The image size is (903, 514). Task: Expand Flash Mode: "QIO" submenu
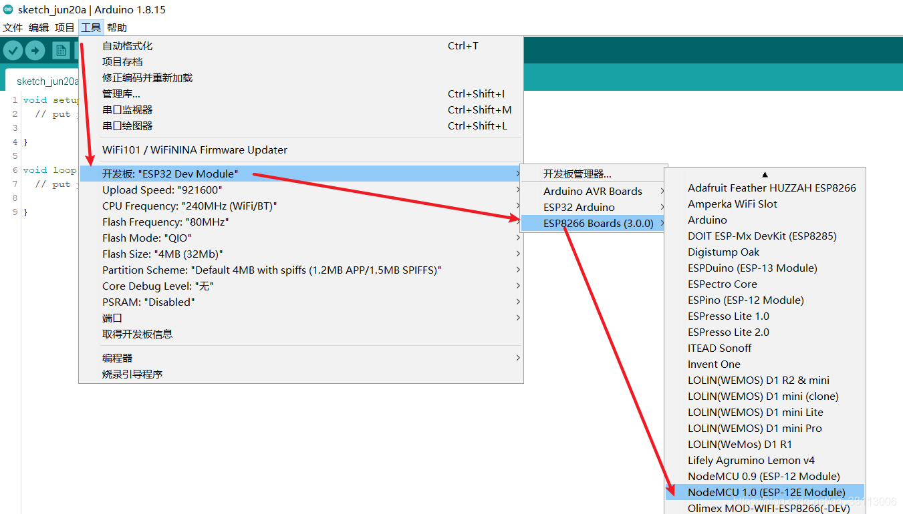point(301,238)
